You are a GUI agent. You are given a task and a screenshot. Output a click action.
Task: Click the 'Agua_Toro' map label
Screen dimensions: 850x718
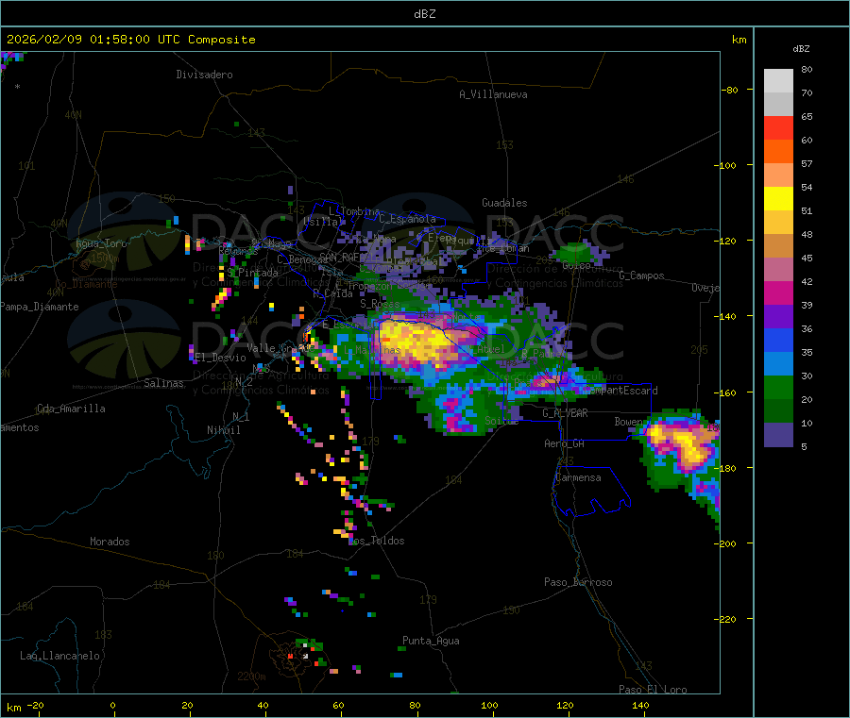click(101, 243)
